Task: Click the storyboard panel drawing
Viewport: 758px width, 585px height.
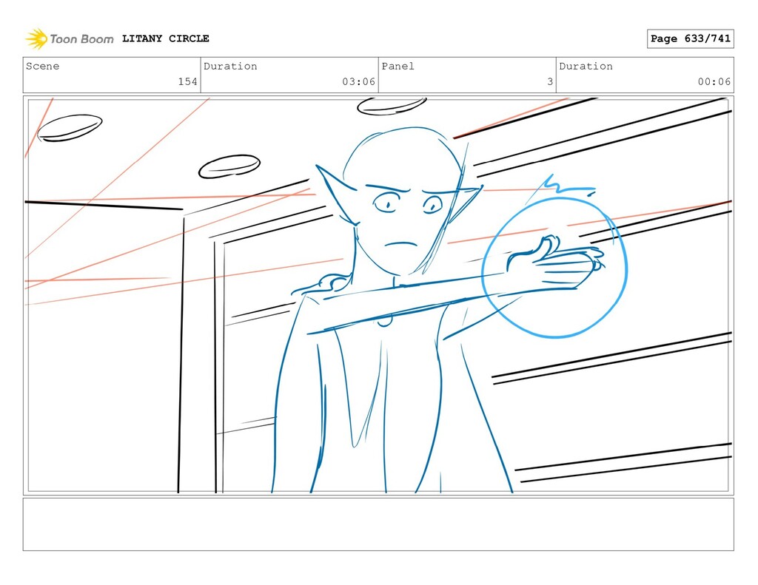Action: [x=378, y=296]
